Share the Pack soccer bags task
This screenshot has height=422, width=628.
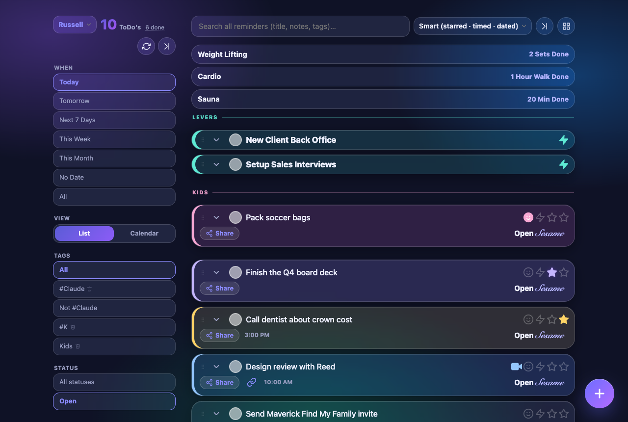[219, 234]
